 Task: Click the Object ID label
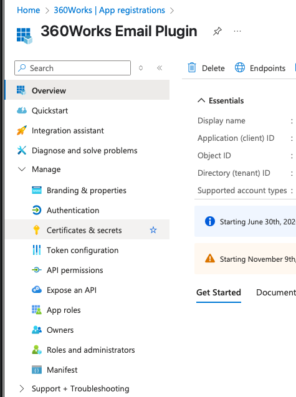click(214, 155)
